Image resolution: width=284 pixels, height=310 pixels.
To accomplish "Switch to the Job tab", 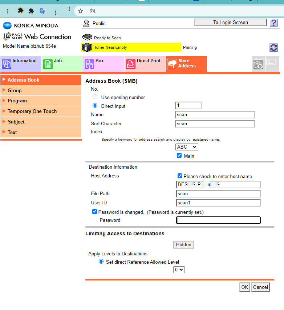I will click(62, 64).
